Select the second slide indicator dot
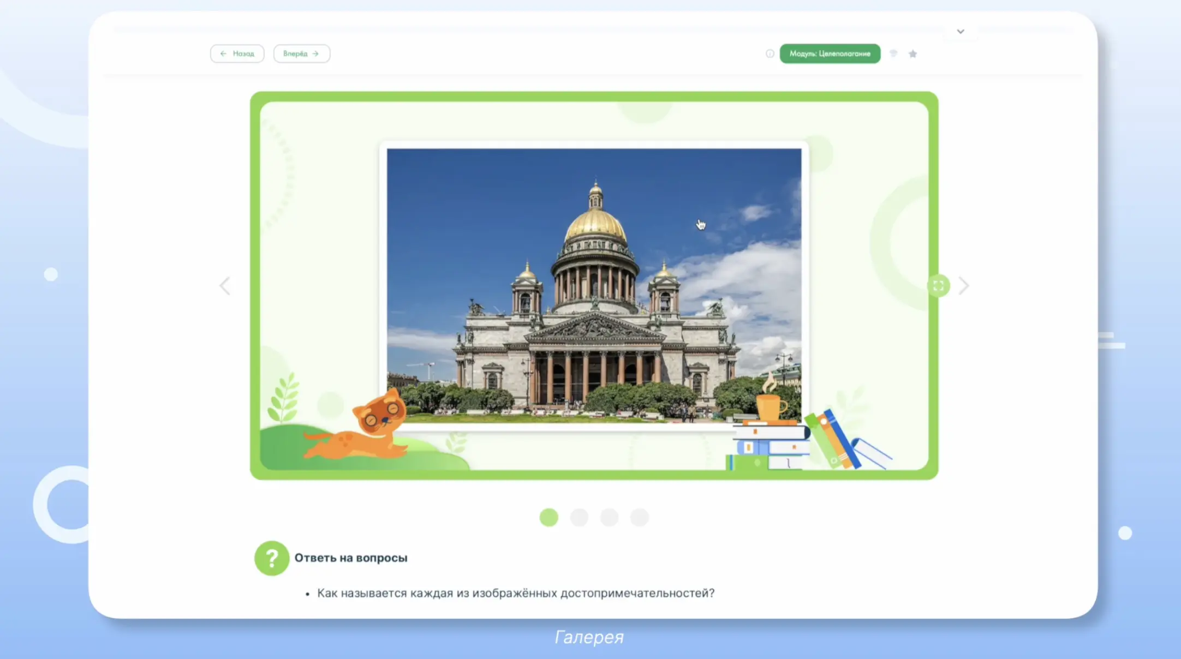The width and height of the screenshot is (1181, 659). (580, 517)
